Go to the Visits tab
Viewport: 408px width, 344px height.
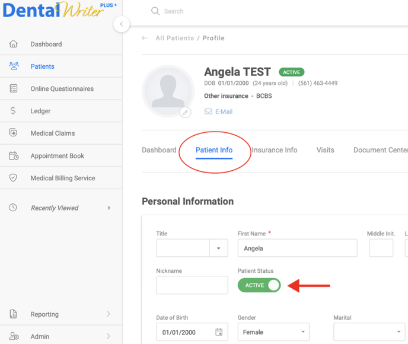click(x=325, y=150)
